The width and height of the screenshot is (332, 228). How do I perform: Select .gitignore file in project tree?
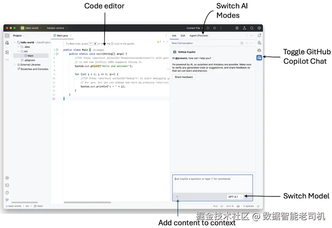28,60
